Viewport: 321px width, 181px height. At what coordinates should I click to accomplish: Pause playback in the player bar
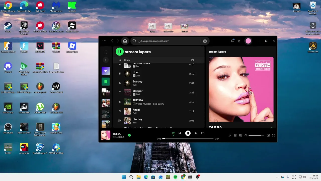(x=188, y=133)
